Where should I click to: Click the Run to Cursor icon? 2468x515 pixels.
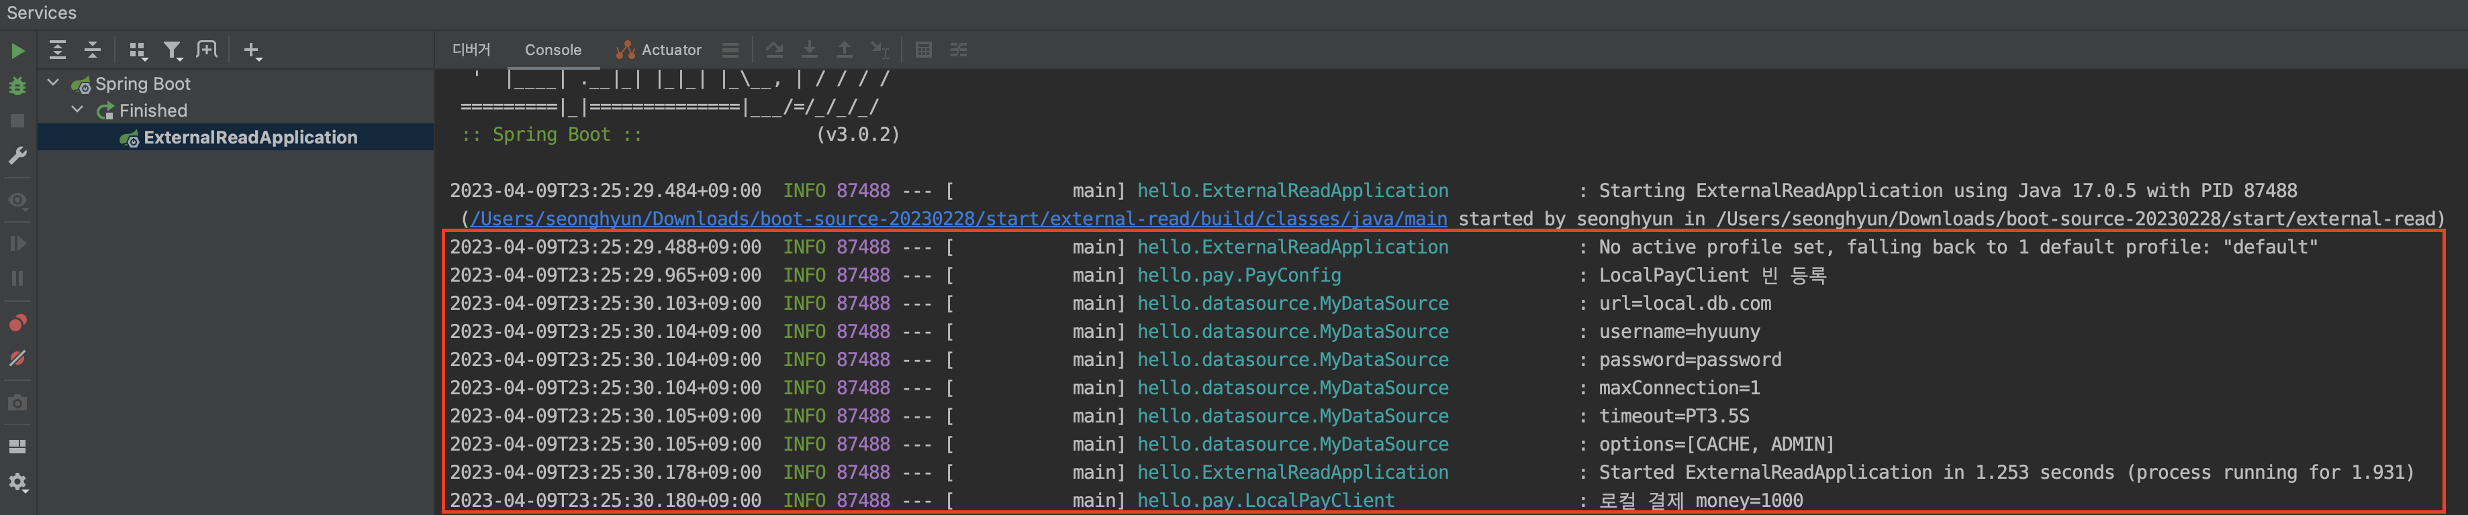[x=880, y=50]
